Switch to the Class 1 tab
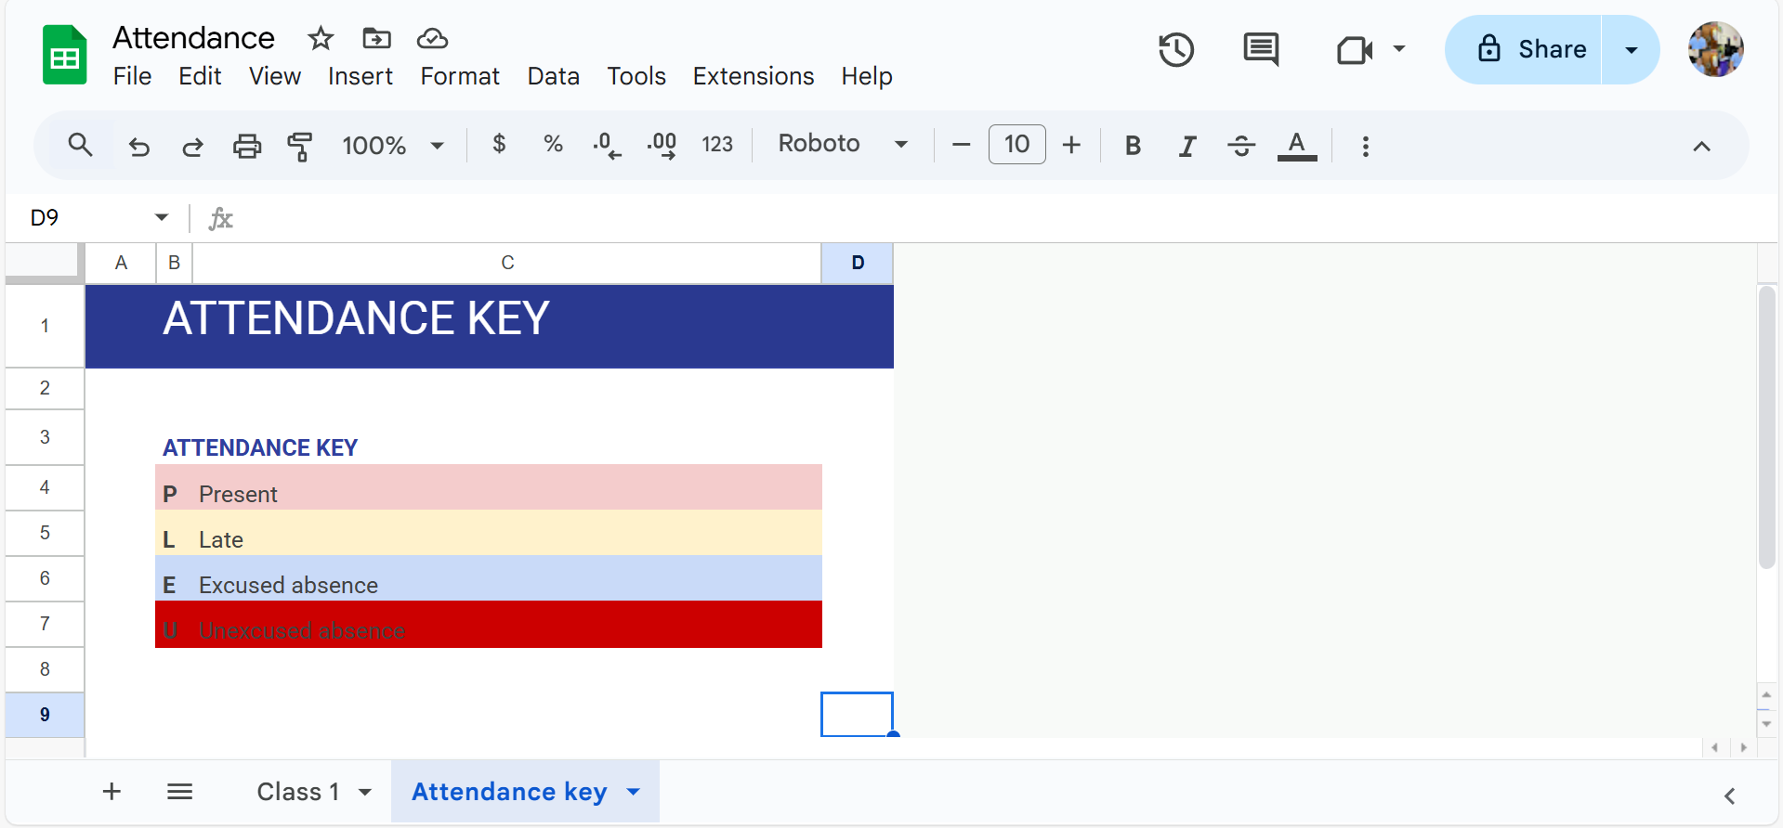 [297, 792]
